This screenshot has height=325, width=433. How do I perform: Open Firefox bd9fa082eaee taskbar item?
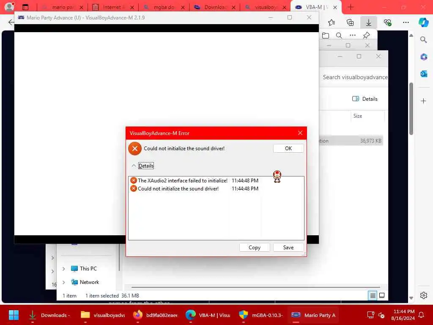(155, 315)
